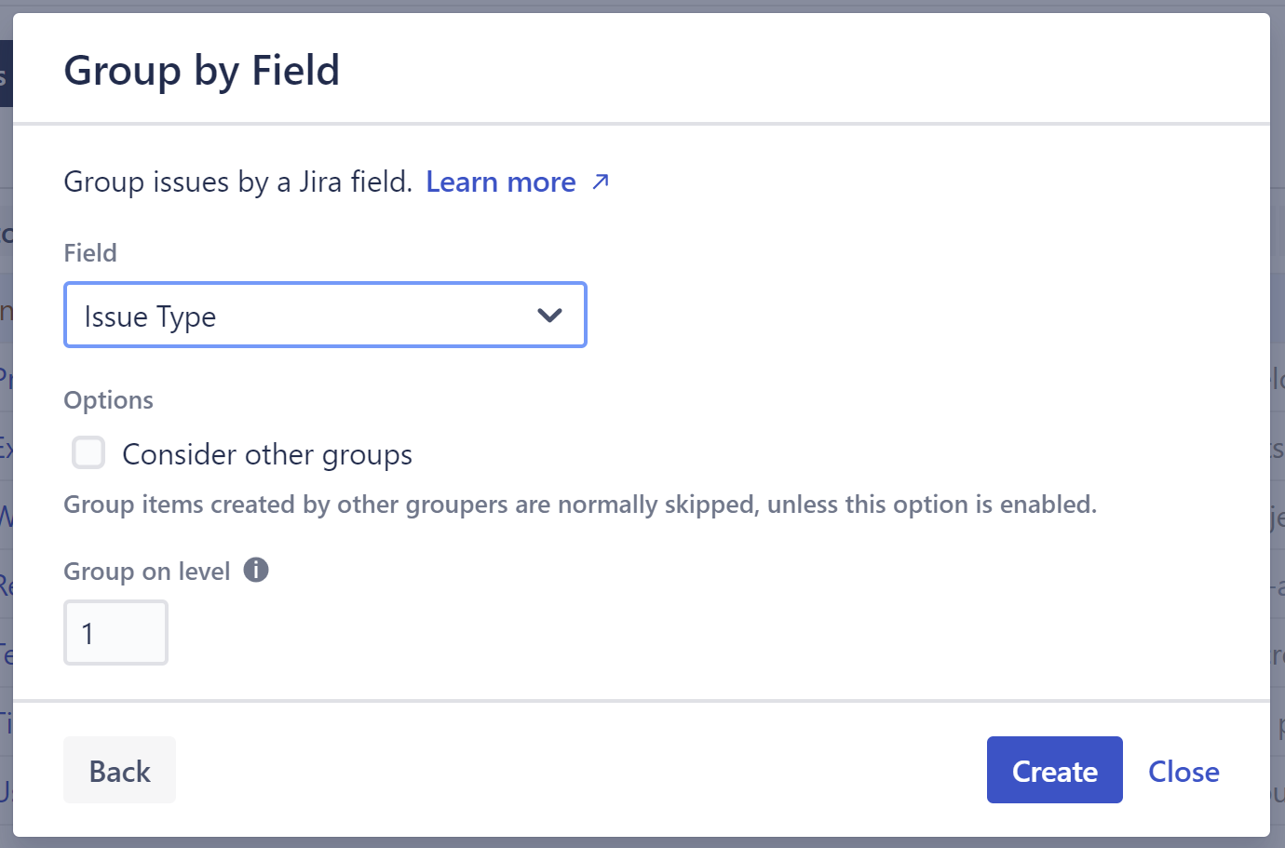Click the group items explanation helper text
This screenshot has height=848, width=1285.
(579, 504)
